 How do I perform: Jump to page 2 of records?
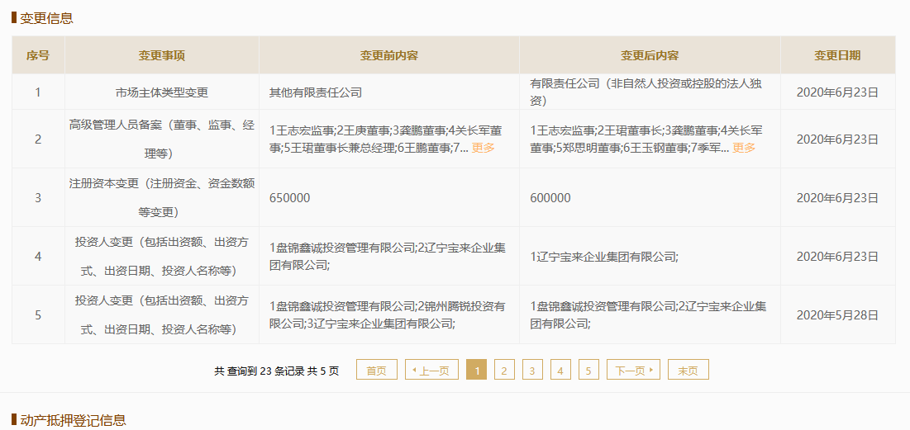pyautogui.click(x=504, y=370)
